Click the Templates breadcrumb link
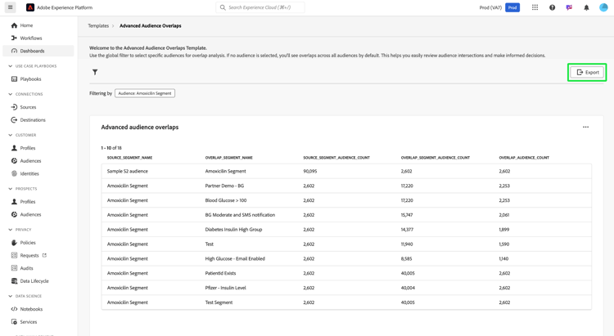The height and width of the screenshot is (336, 614). coord(98,26)
